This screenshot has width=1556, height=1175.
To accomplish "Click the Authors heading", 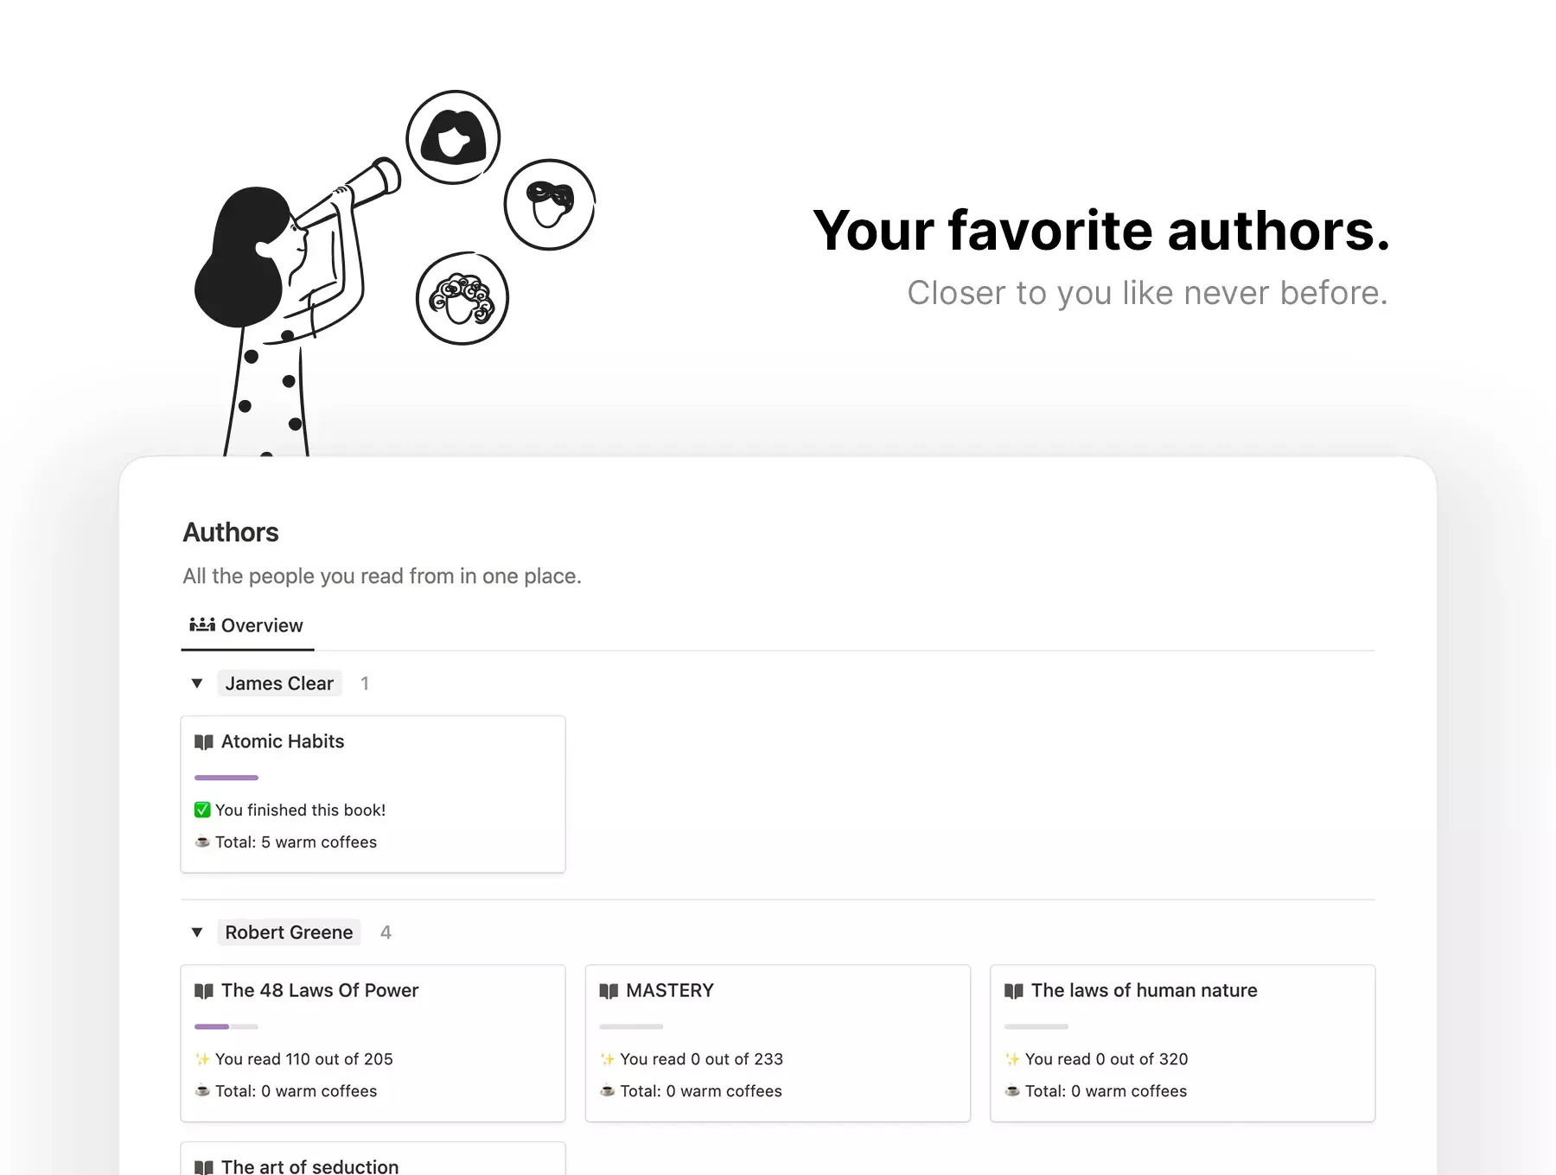I will (231, 532).
